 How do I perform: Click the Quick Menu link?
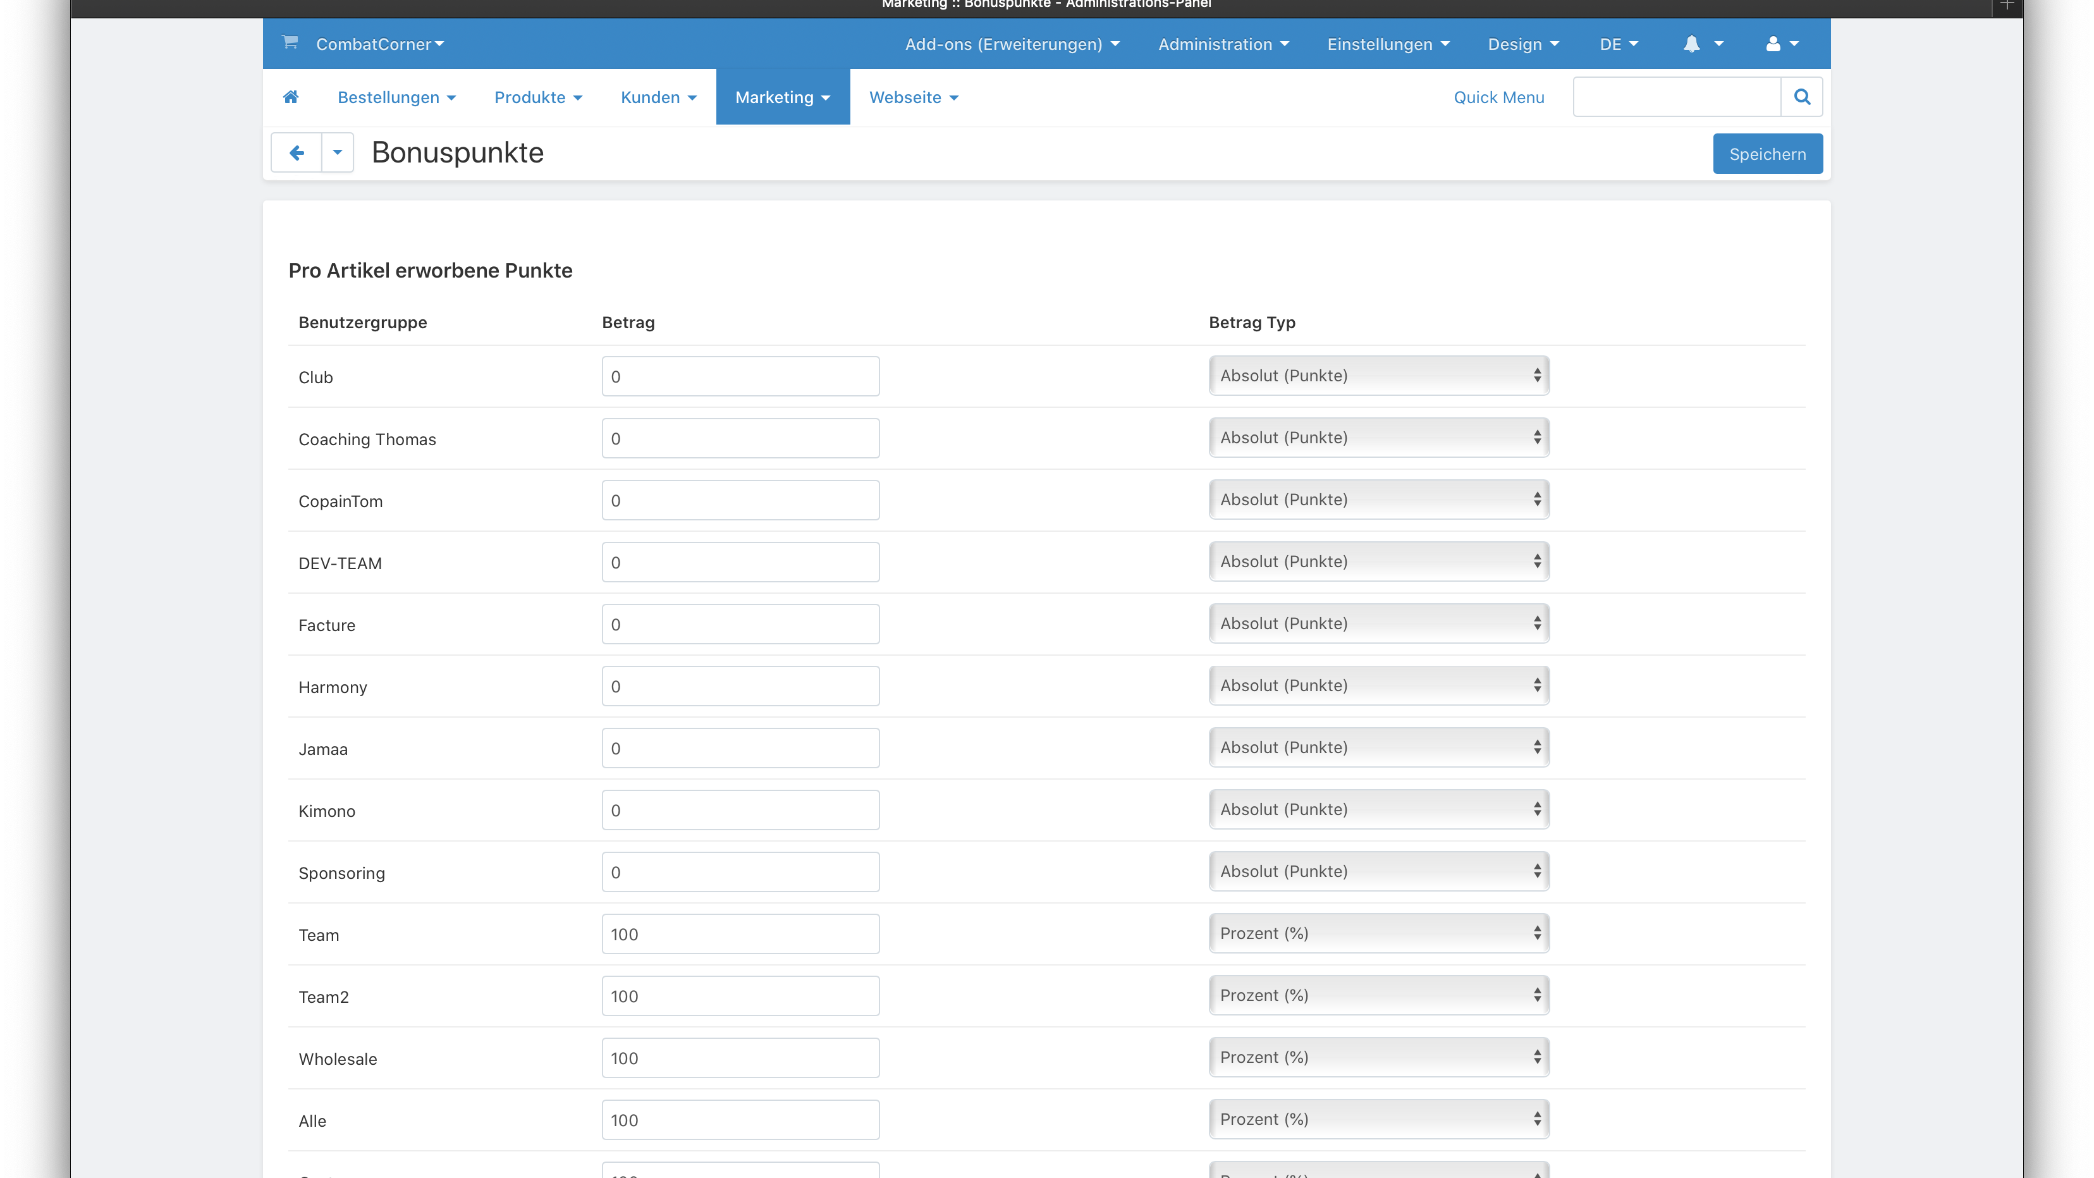(1498, 97)
